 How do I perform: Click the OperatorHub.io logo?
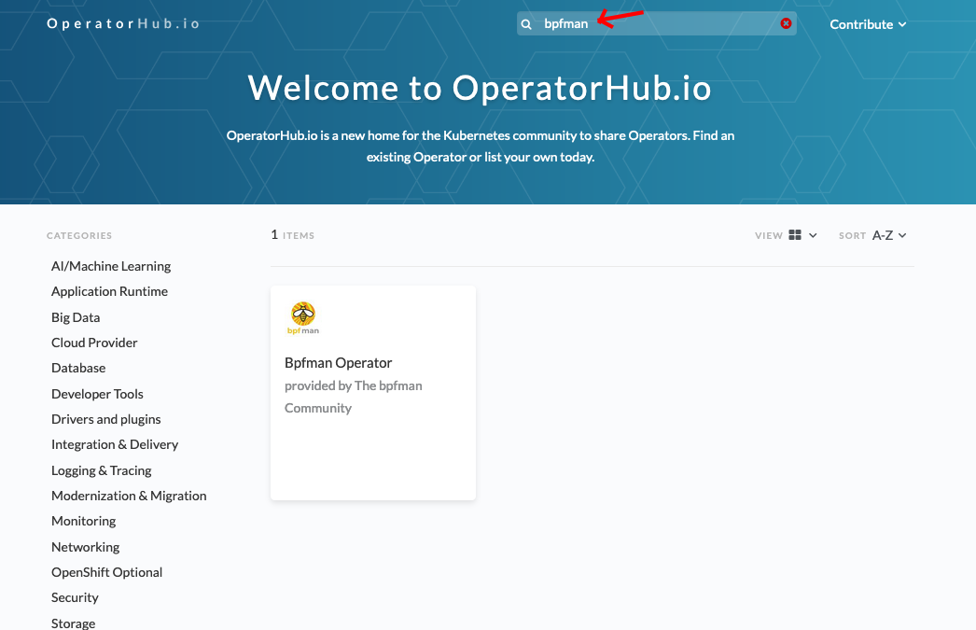[x=122, y=23]
